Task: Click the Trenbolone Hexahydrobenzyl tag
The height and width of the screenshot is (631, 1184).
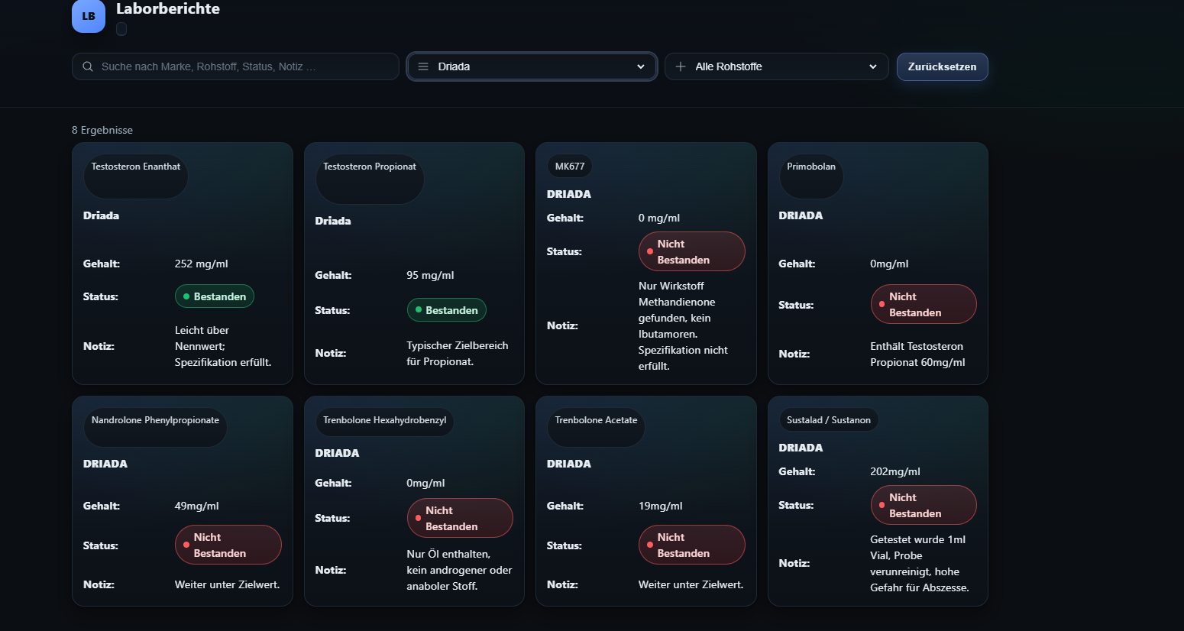Action: click(x=384, y=420)
